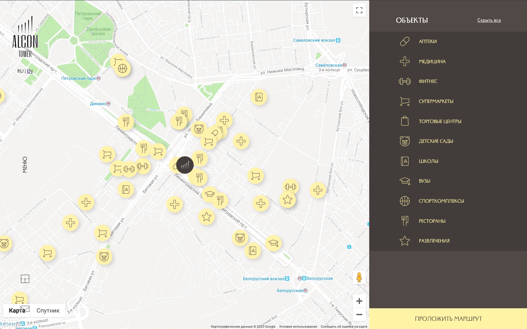
Task: Switch map to Спутник view
Action: point(48,311)
